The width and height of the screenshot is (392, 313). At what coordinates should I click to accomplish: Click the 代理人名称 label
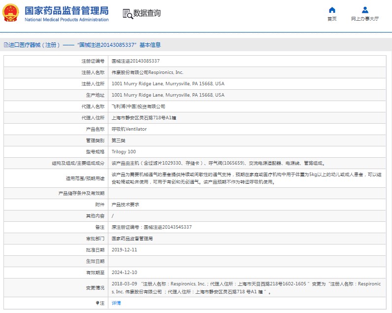click(93, 106)
